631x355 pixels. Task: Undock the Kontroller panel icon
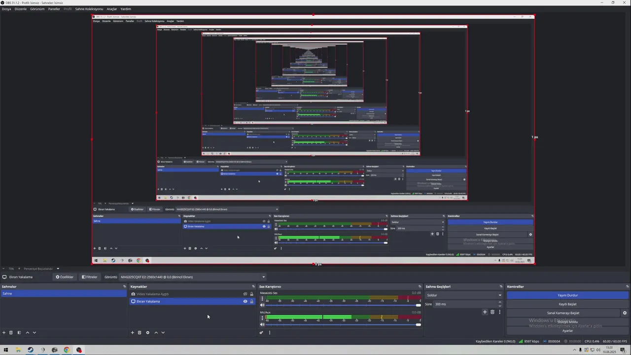point(627,286)
